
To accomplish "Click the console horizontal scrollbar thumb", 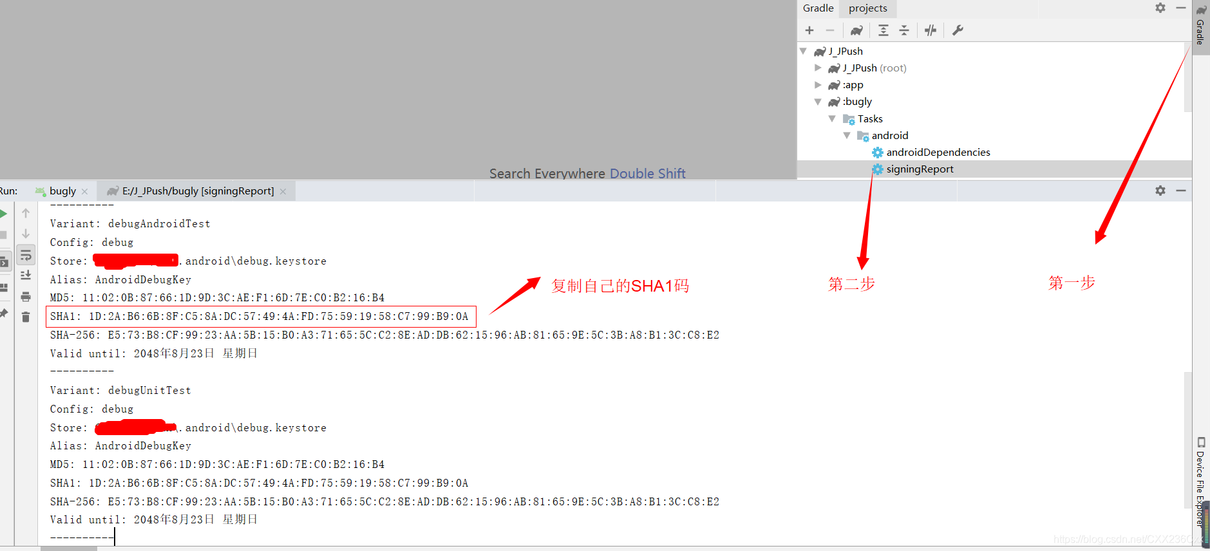I will click(69, 548).
